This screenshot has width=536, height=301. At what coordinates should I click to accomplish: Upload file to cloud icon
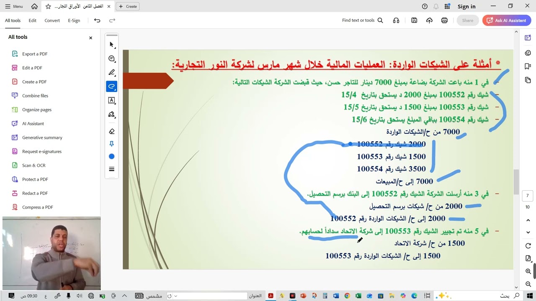click(429, 20)
